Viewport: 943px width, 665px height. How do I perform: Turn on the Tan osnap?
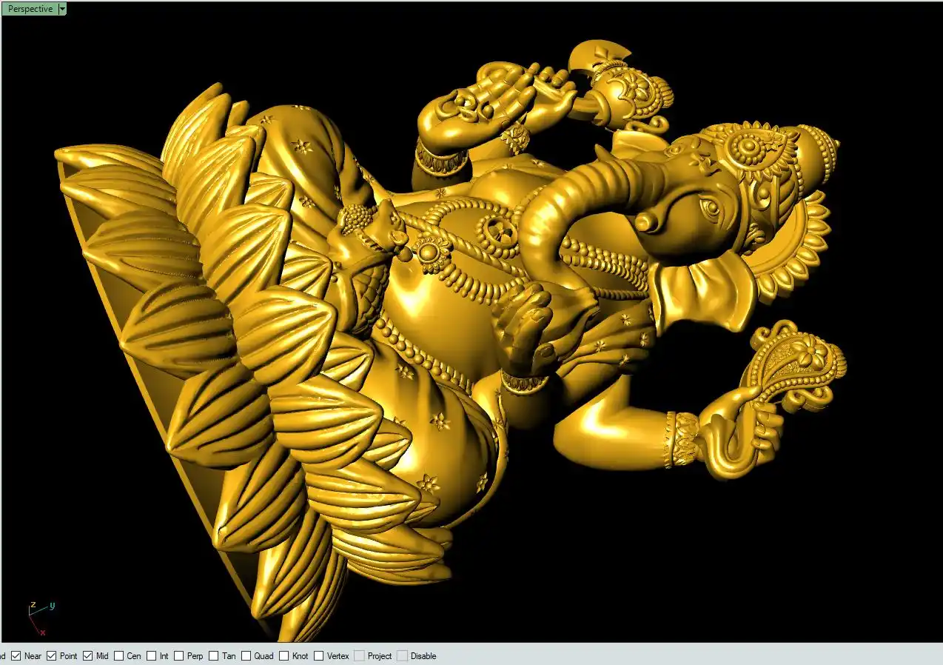[x=214, y=656]
